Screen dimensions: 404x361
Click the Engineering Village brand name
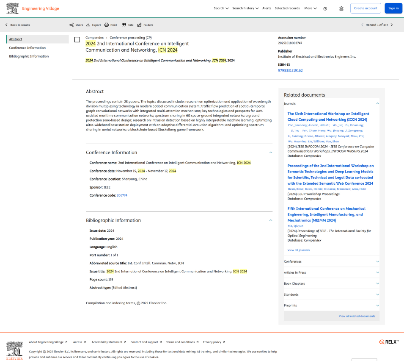[41, 8]
